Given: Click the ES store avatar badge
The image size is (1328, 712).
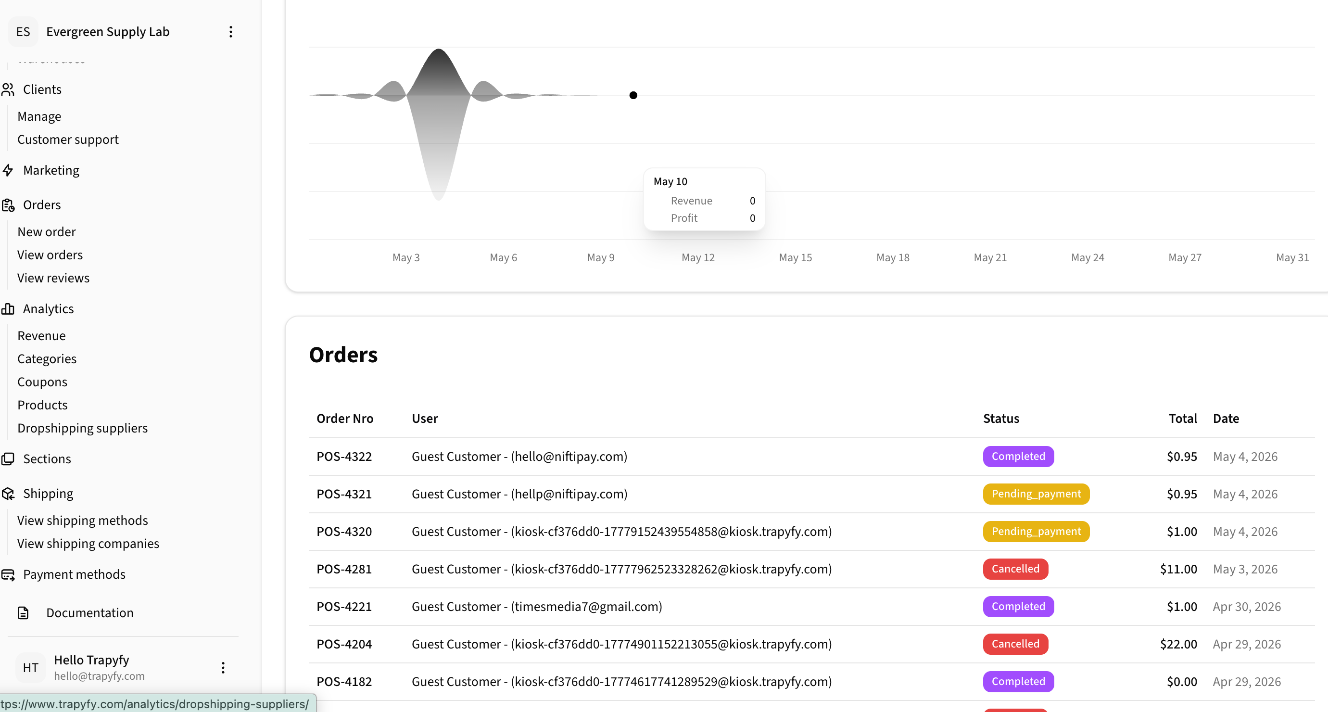Looking at the screenshot, I should 23,32.
